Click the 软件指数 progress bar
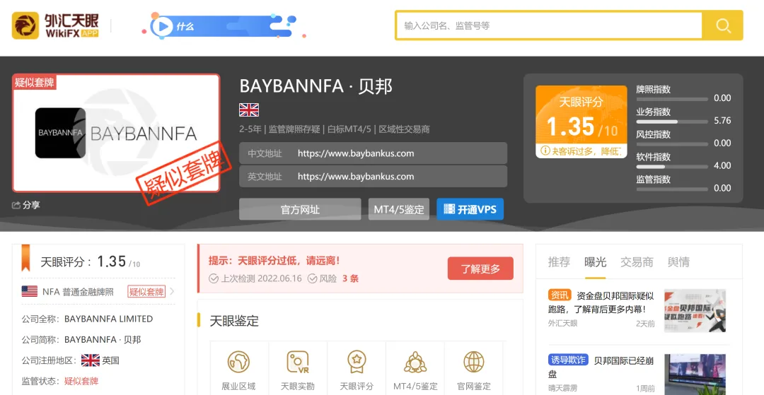 [672, 166]
